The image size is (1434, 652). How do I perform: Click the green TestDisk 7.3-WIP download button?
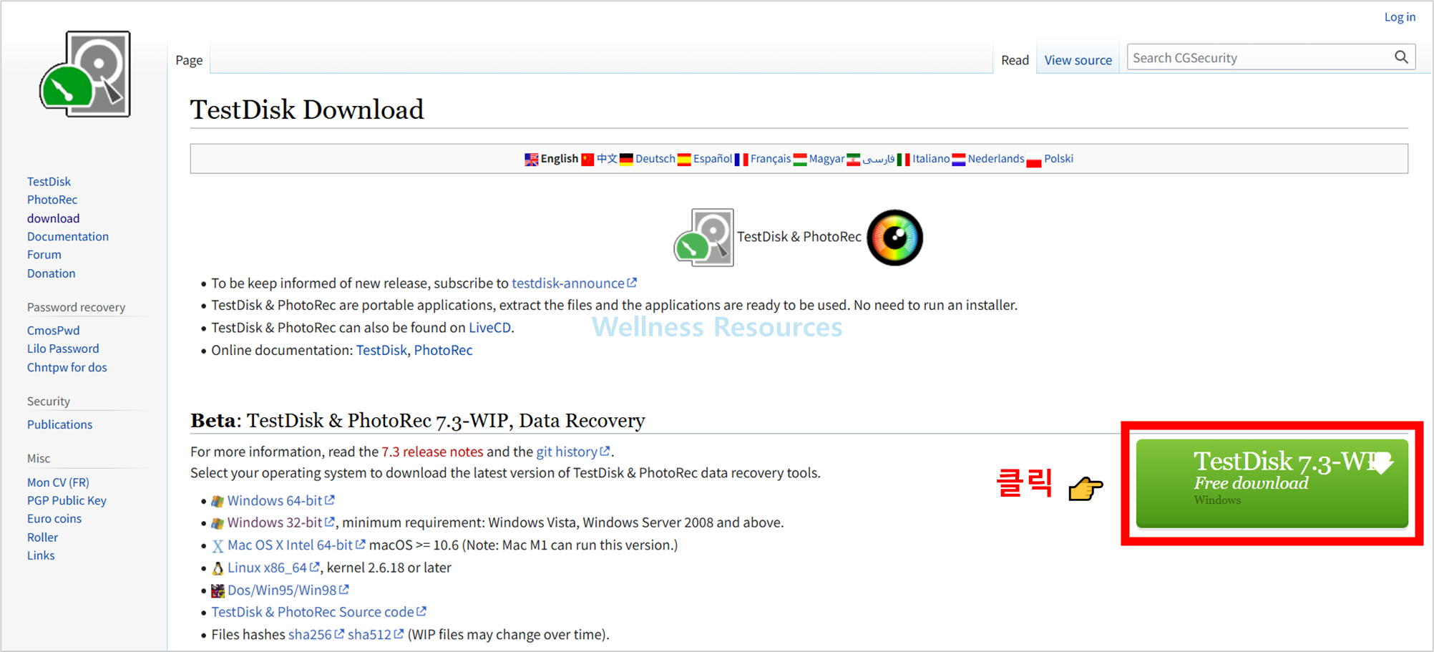tap(1272, 483)
